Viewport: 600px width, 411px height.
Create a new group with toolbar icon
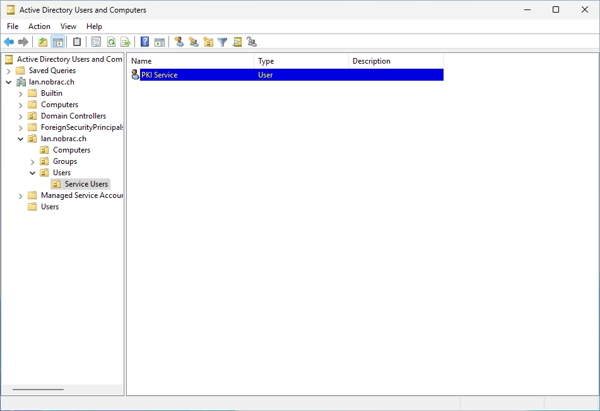(x=194, y=42)
